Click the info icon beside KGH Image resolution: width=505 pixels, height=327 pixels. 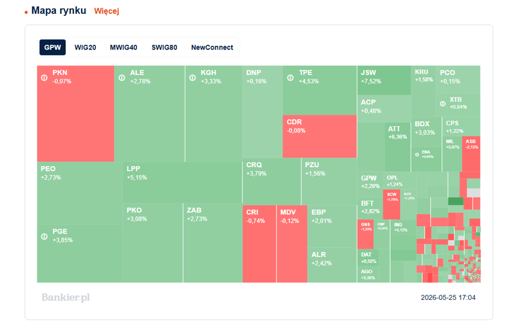(193, 78)
